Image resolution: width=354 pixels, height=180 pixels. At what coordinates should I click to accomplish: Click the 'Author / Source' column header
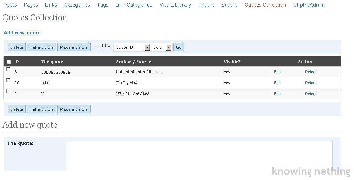click(133, 62)
